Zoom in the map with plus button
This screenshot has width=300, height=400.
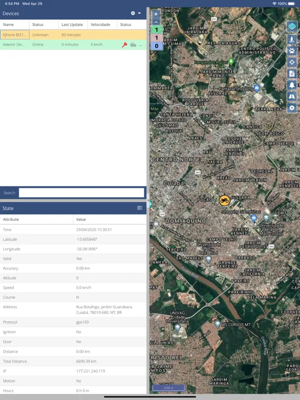tap(156, 14)
